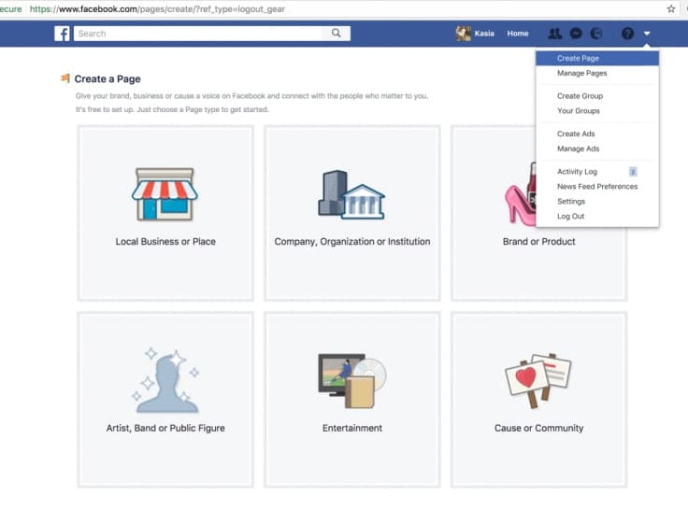Image resolution: width=688 pixels, height=510 pixels.
Task: Open the notifications globe icon
Action: point(595,34)
